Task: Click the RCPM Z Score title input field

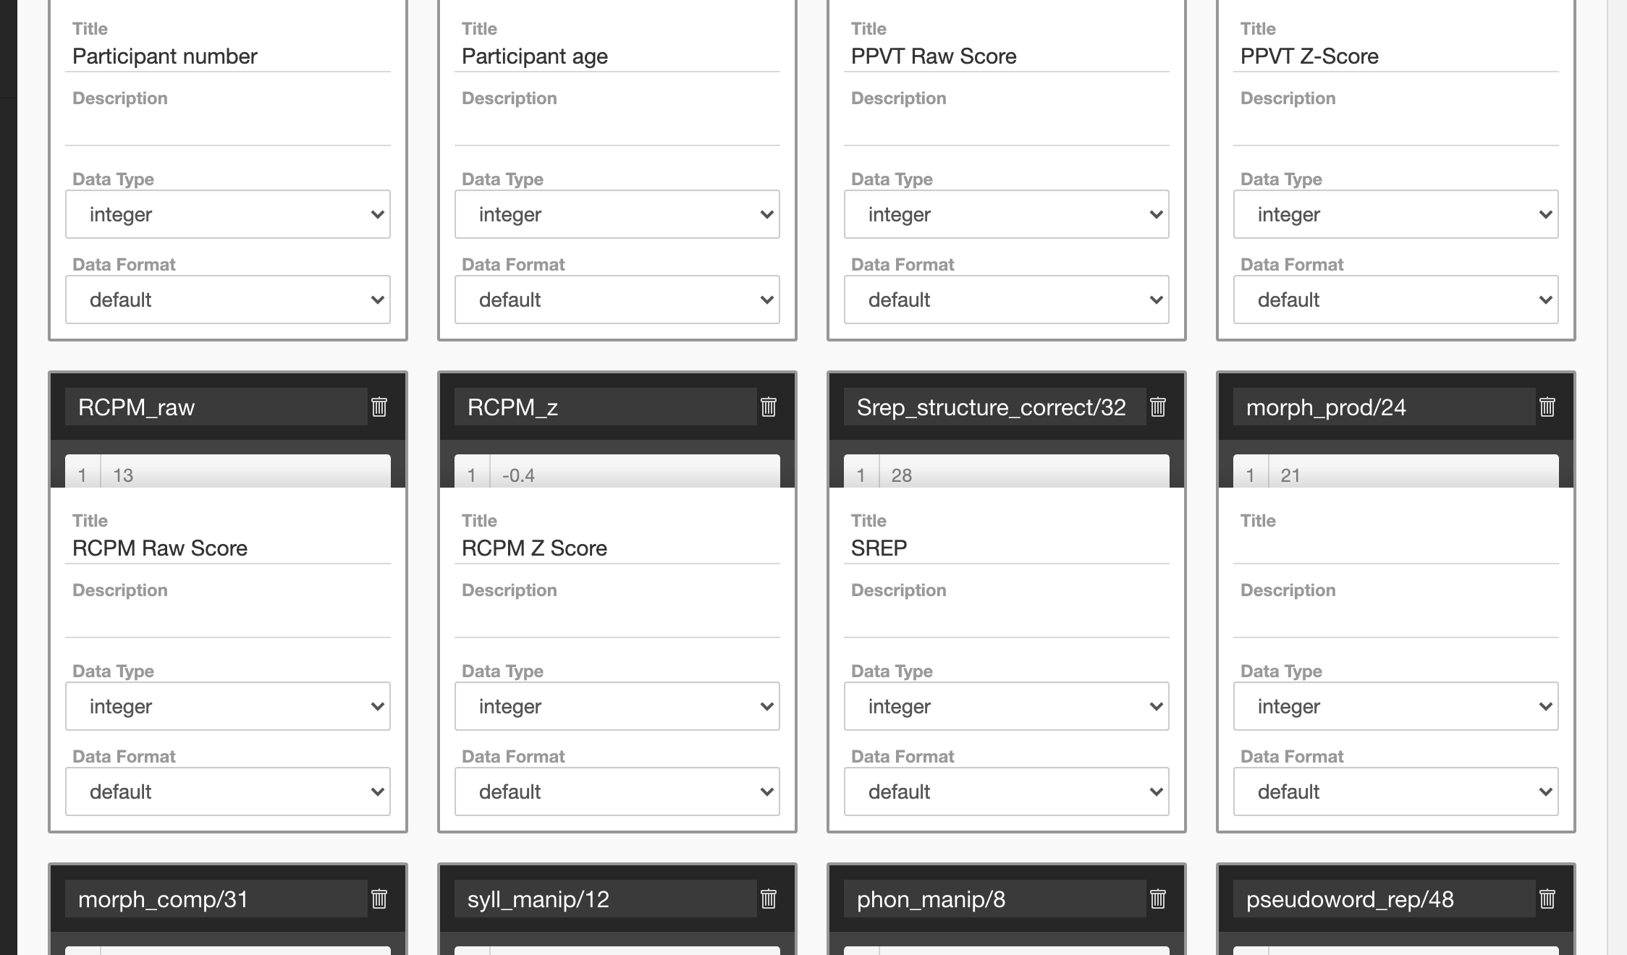Action: [616, 548]
